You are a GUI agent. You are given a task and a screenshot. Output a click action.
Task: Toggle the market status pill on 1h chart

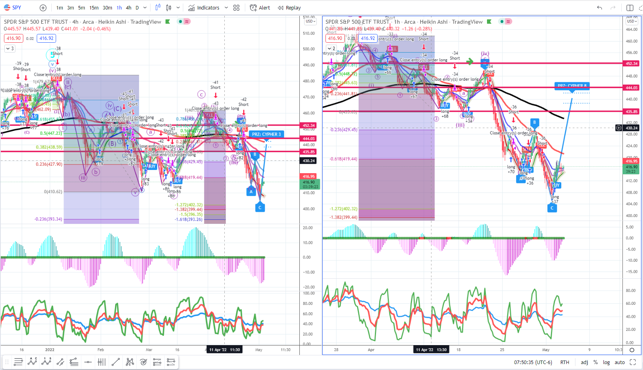(x=505, y=21)
